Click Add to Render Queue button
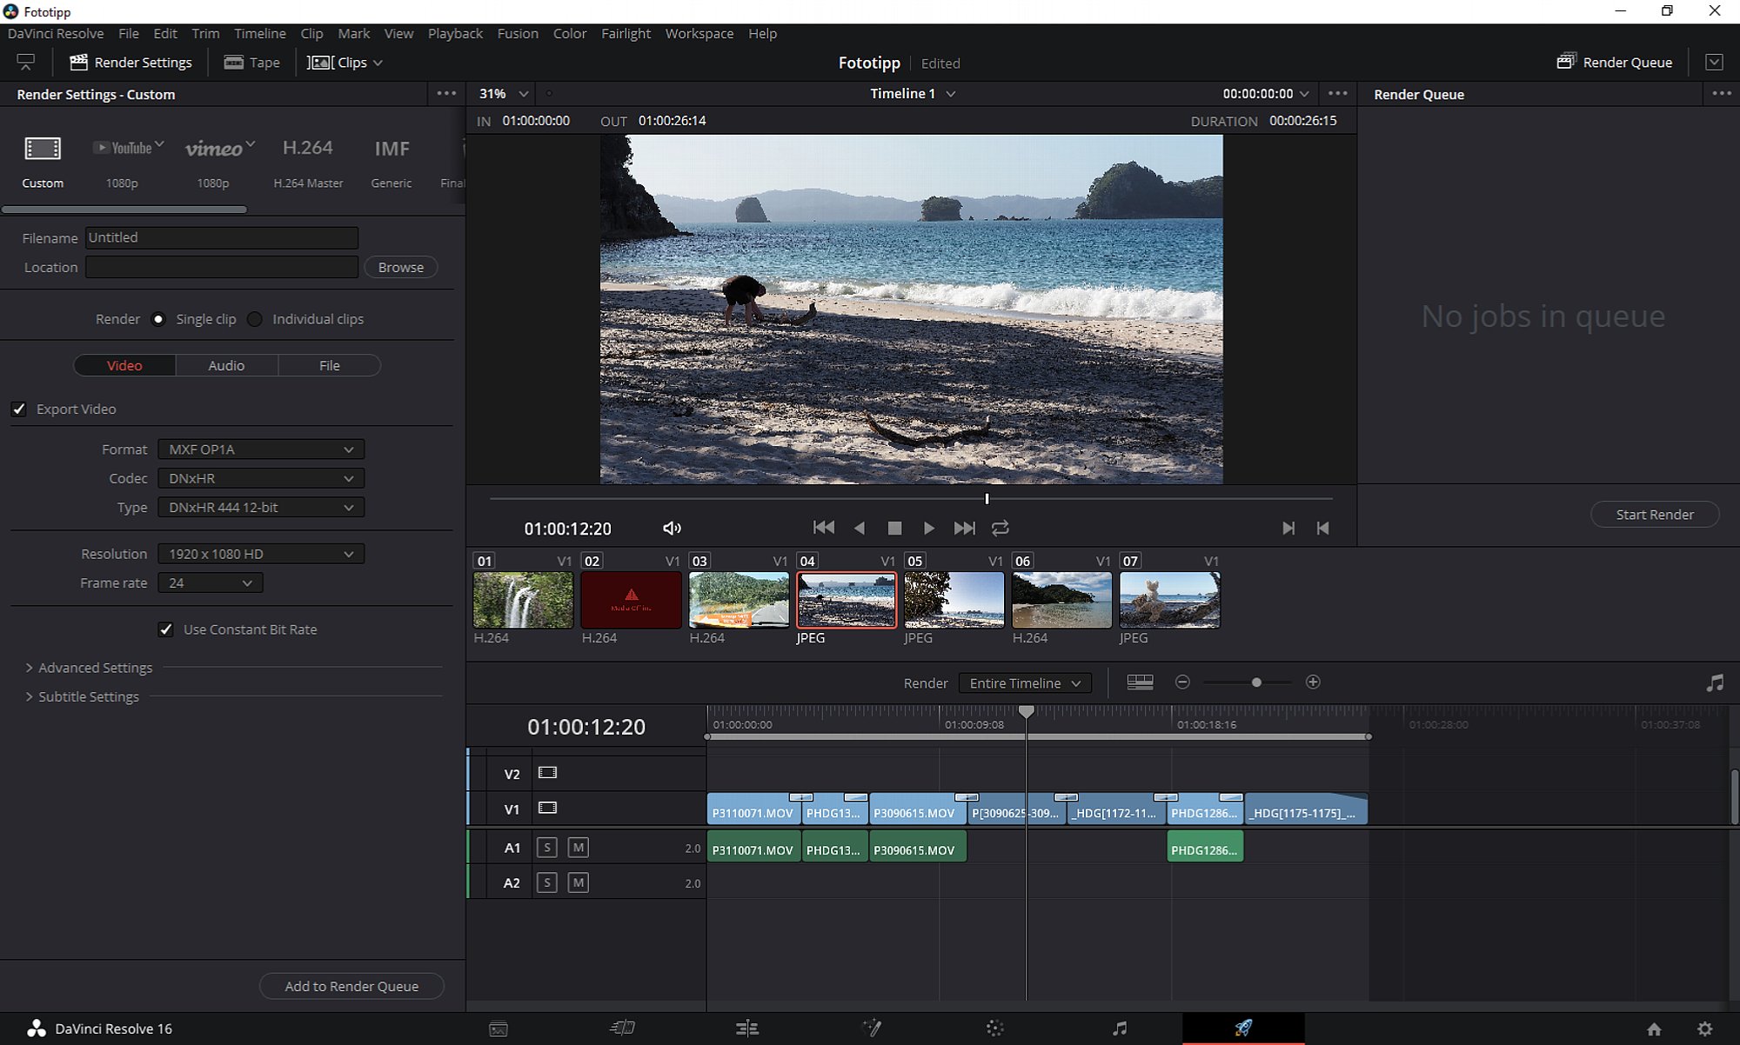 pyautogui.click(x=351, y=986)
